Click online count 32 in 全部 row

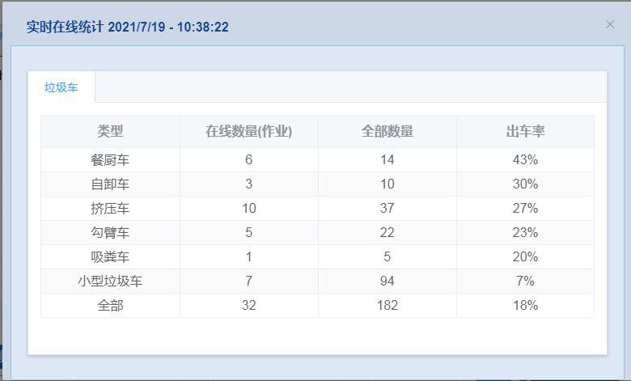[248, 305]
